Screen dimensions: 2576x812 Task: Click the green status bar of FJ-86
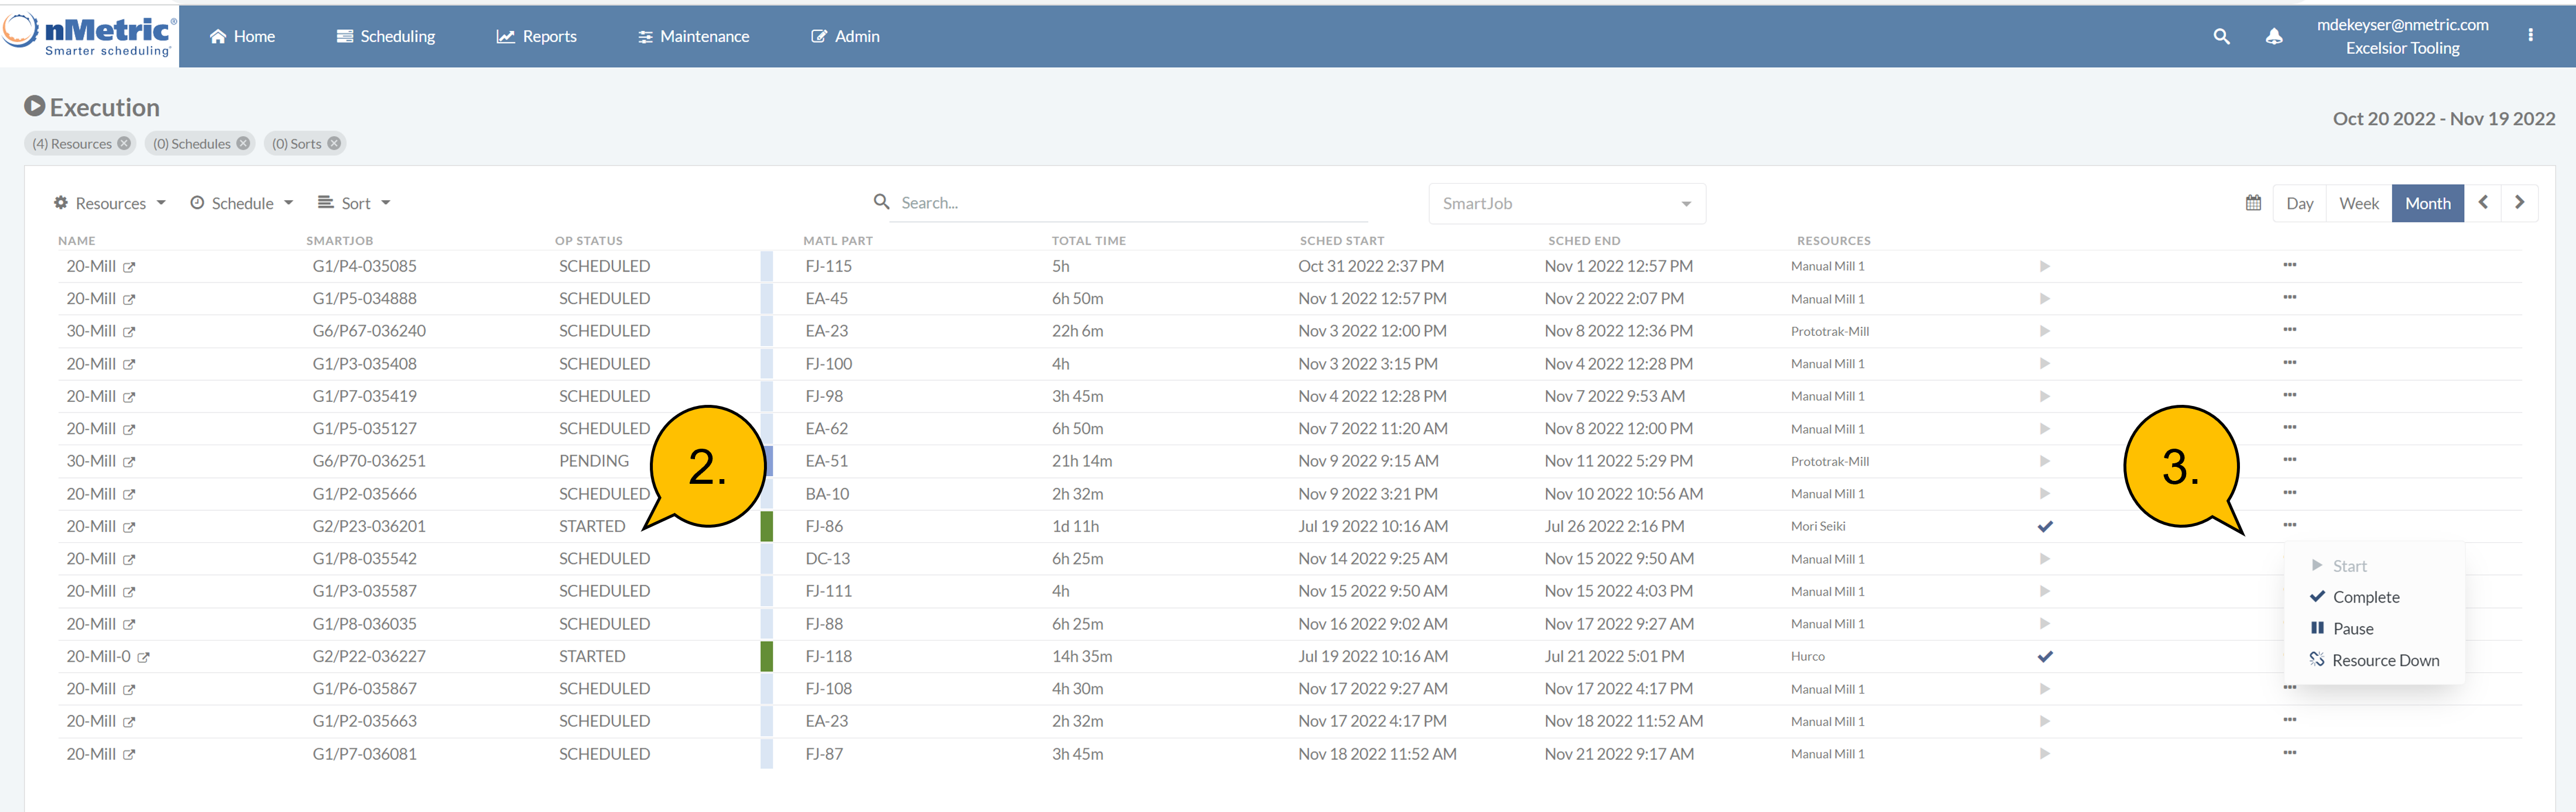766,527
